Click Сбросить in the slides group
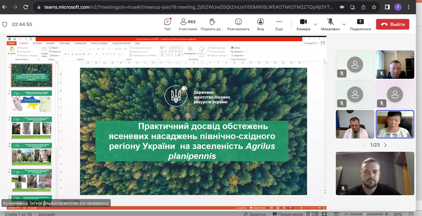The height and width of the screenshot is (216, 422). pyautogui.click(x=55, y=51)
